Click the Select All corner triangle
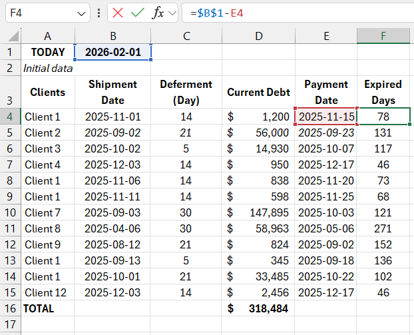This screenshot has width=414, height=335. click(x=13, y=36)
